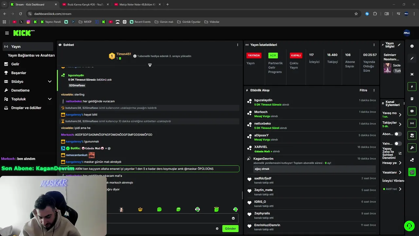
Task: Open the Chrome tab search dropdown
Action: pyautogui.click(x=4, y=5)
